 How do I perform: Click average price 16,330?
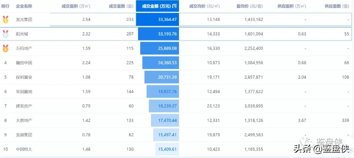[213, 48]
